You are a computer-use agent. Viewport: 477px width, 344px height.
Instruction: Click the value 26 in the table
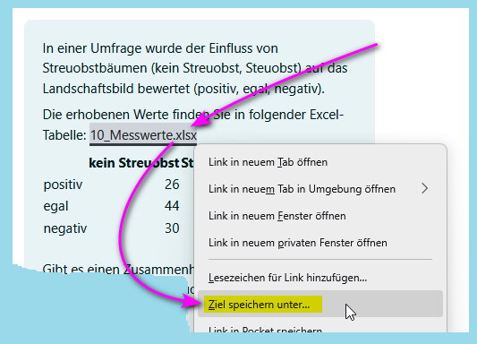(x=172, y=185)
